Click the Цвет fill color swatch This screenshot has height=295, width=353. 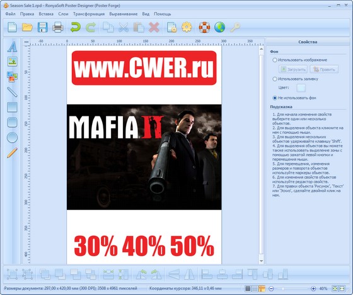point(301,88)
